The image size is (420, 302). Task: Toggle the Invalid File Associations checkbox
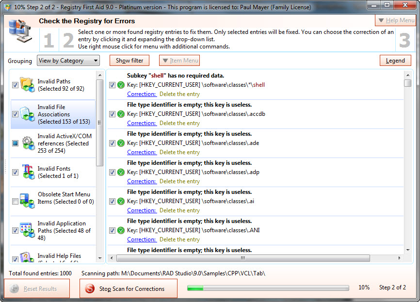(15, 114)
